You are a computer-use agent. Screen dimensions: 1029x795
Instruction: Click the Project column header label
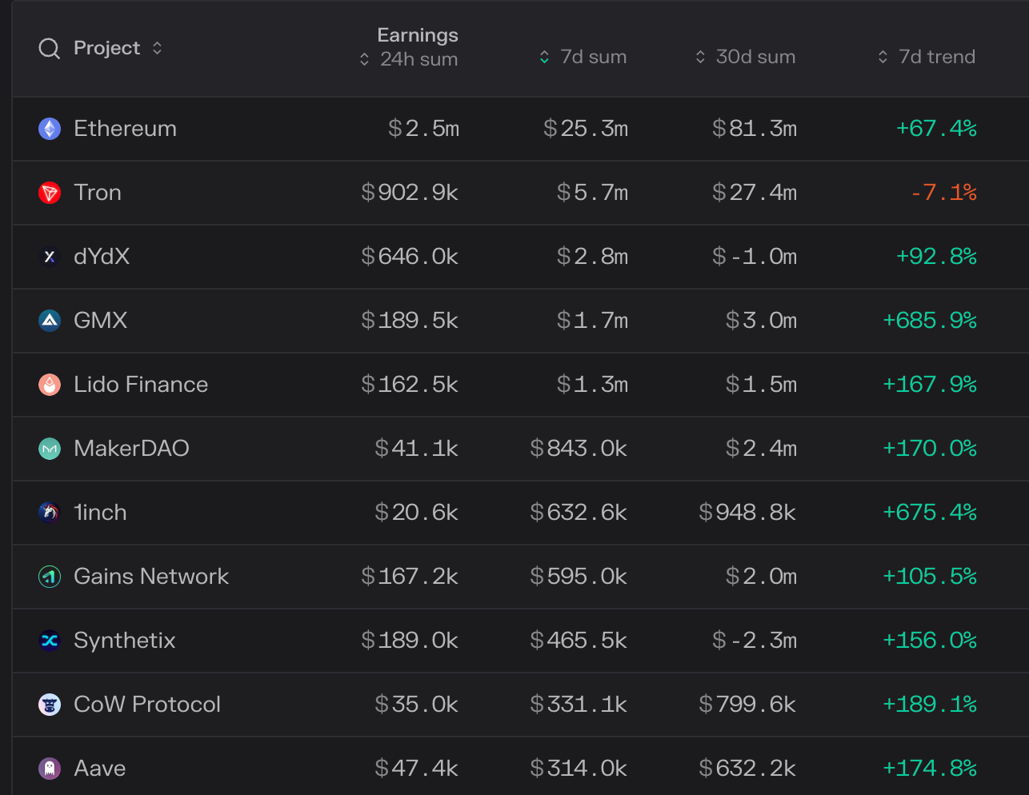106,48
